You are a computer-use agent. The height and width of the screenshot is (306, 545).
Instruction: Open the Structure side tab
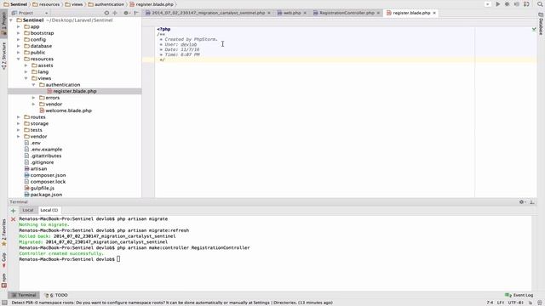pyautogui.click(x=3, y=55)
